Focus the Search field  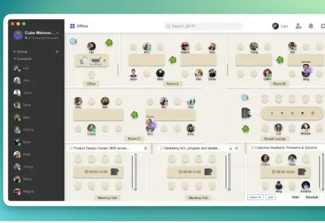(x=203, y=26)
